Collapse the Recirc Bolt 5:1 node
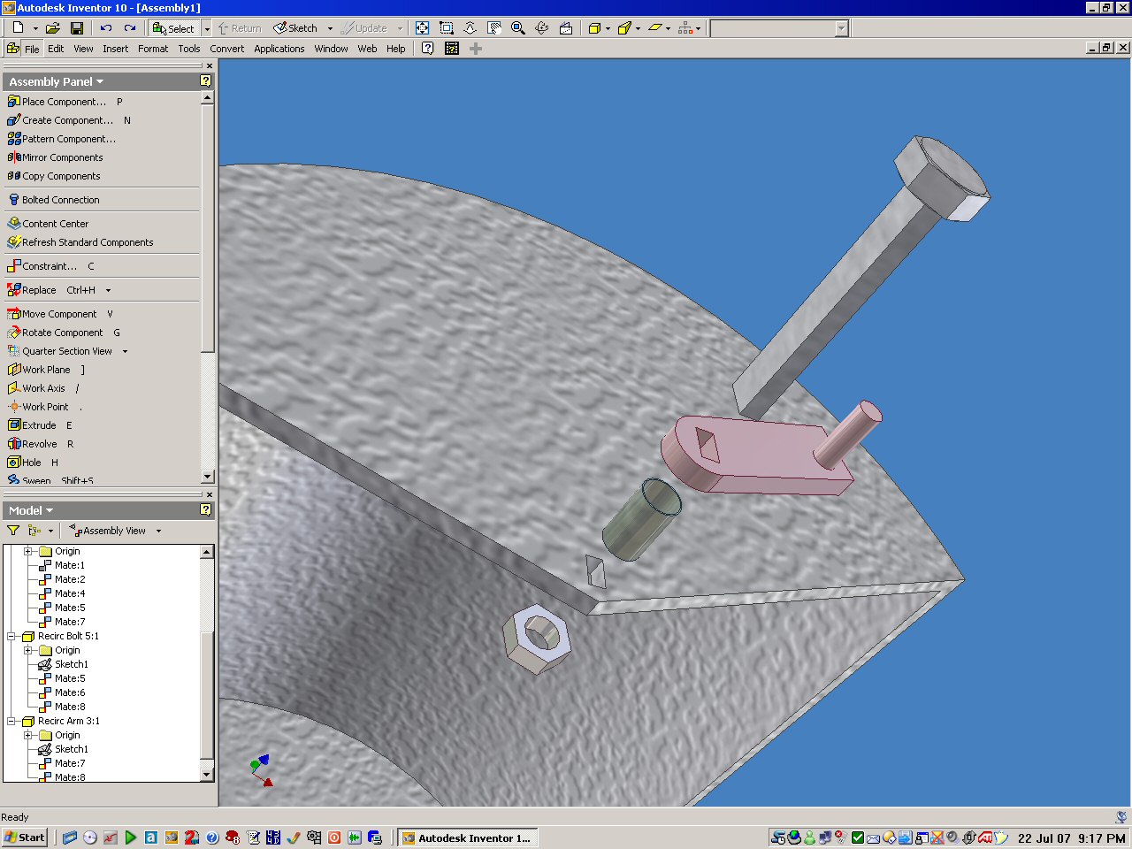The image size is (1132, 849). click(x=12, y=636)
